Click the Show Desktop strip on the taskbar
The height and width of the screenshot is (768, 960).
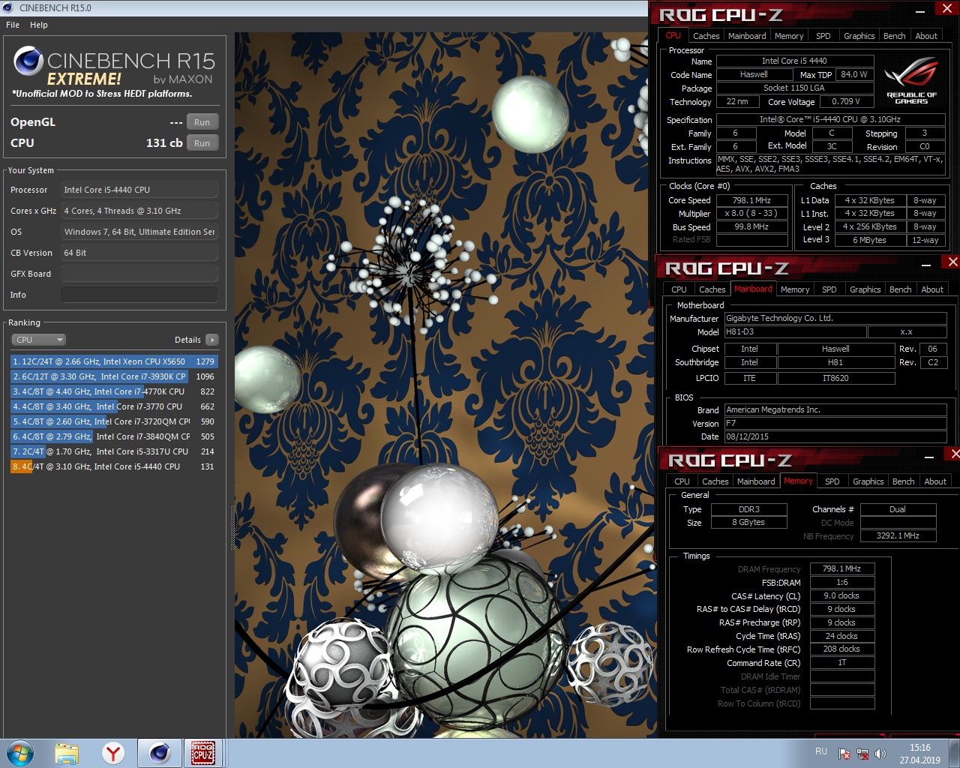[954, 753]
